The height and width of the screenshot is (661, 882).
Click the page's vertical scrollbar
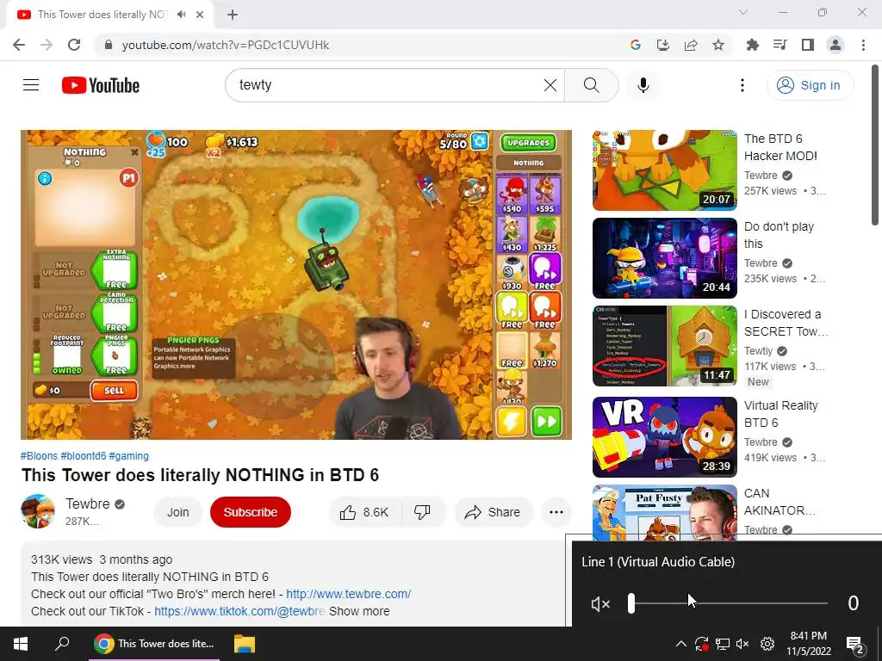coord(875,144)
